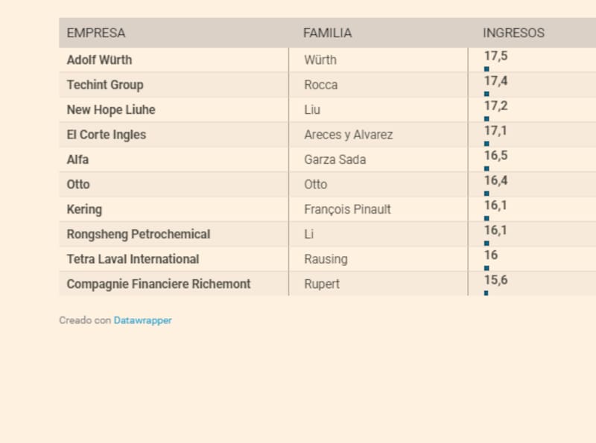Click the Tetra Laval International cell

tap(133, 259)
